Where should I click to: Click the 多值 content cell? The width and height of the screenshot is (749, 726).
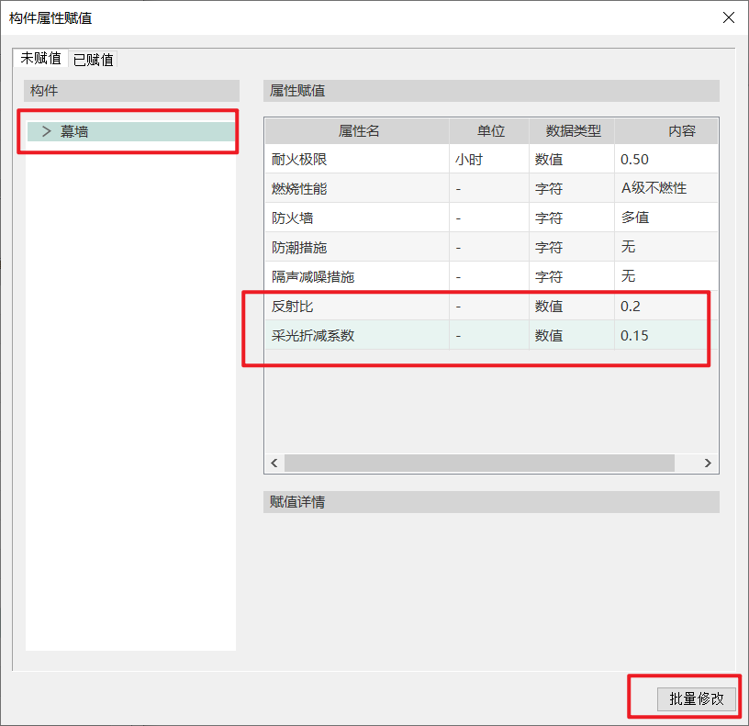coord(665,218)
